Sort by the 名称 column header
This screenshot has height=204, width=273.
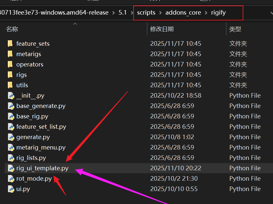[12, 29]
